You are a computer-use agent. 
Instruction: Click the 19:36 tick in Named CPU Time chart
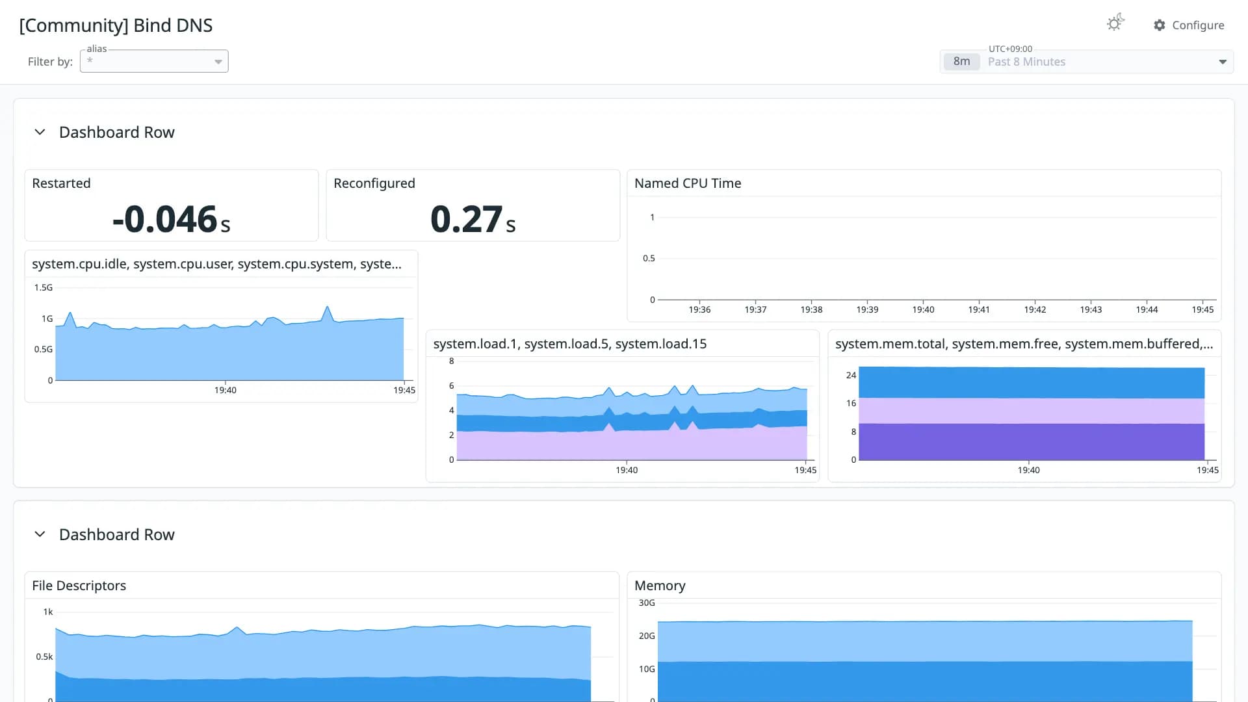(699, 309)
